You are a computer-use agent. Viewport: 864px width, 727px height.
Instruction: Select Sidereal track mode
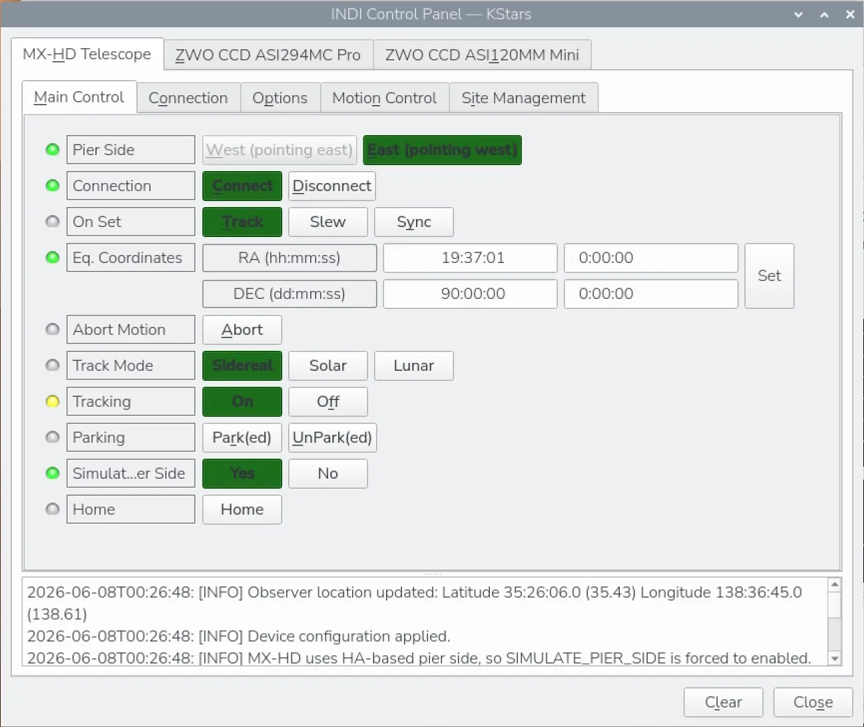pos(242,365)
